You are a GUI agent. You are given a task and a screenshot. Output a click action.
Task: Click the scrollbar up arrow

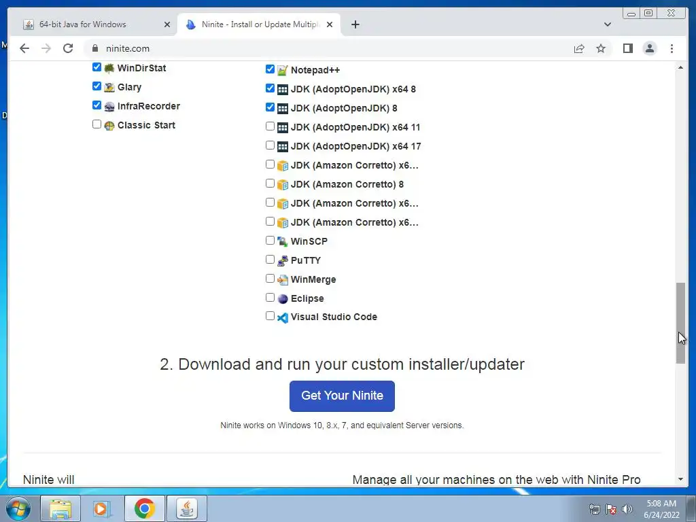point(680,67)
